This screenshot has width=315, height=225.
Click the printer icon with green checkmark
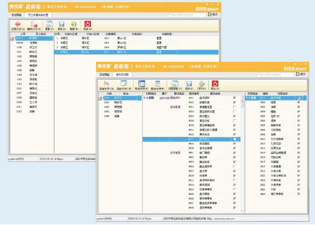click(201, 84)
